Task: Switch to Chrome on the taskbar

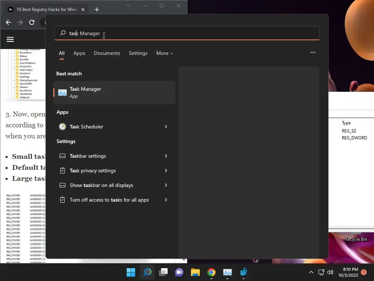Action: pyautogui.click(x=211, y=272)
